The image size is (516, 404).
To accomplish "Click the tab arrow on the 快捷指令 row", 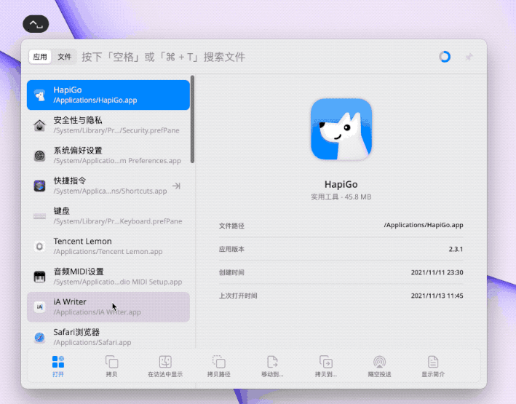I will click(x=176, y=186).
